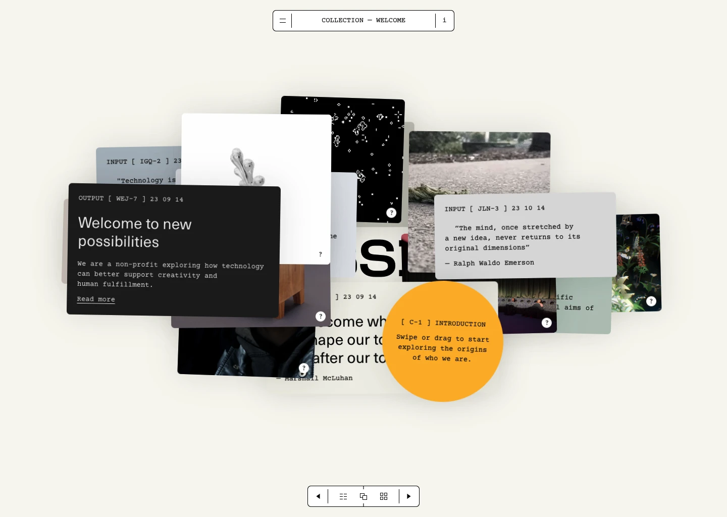Select the INPUT JLN-3 Emerson quote card
727x517 pixels.
(525, 235)
